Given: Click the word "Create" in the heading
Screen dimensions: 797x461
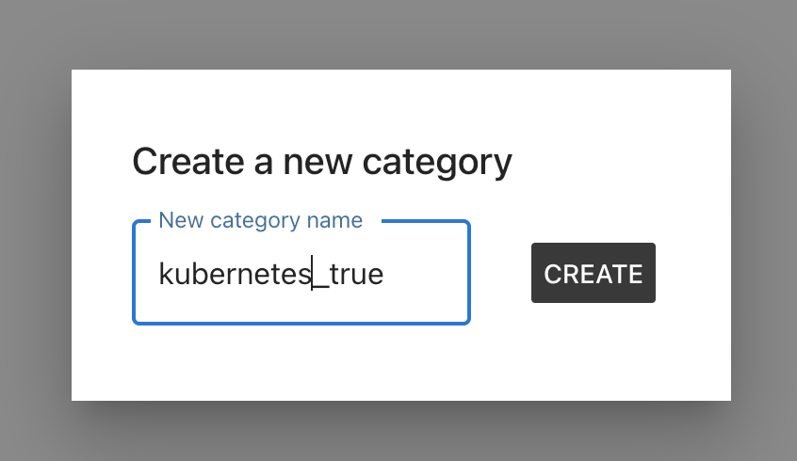Looking at the screenshot, I should pyautogui.click(x=178, y=162).
